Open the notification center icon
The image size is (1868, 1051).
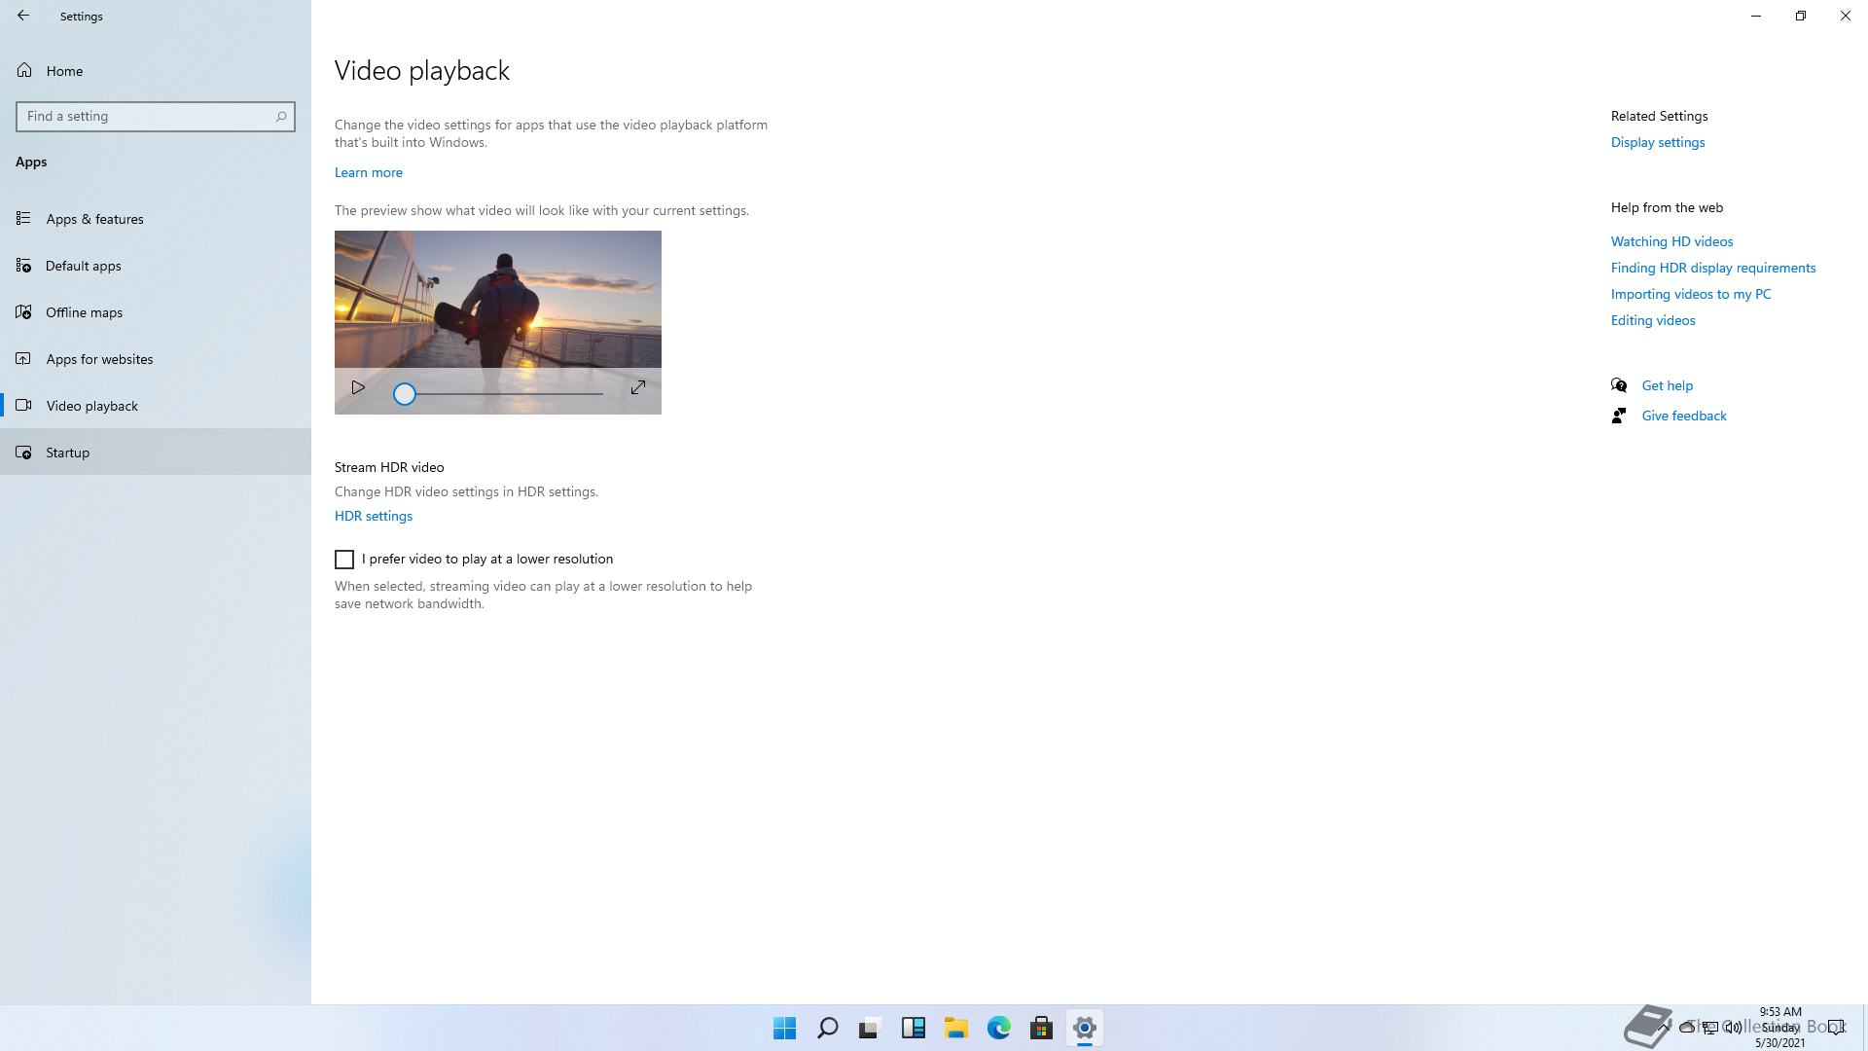point(1836,1027)
